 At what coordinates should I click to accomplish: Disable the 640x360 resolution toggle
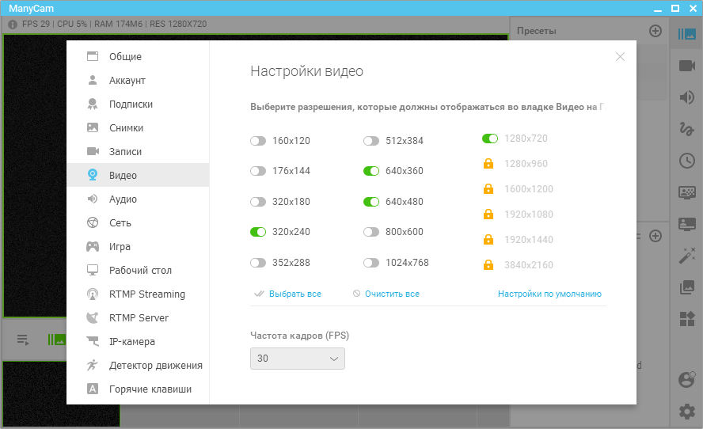(x=371, y=171)
